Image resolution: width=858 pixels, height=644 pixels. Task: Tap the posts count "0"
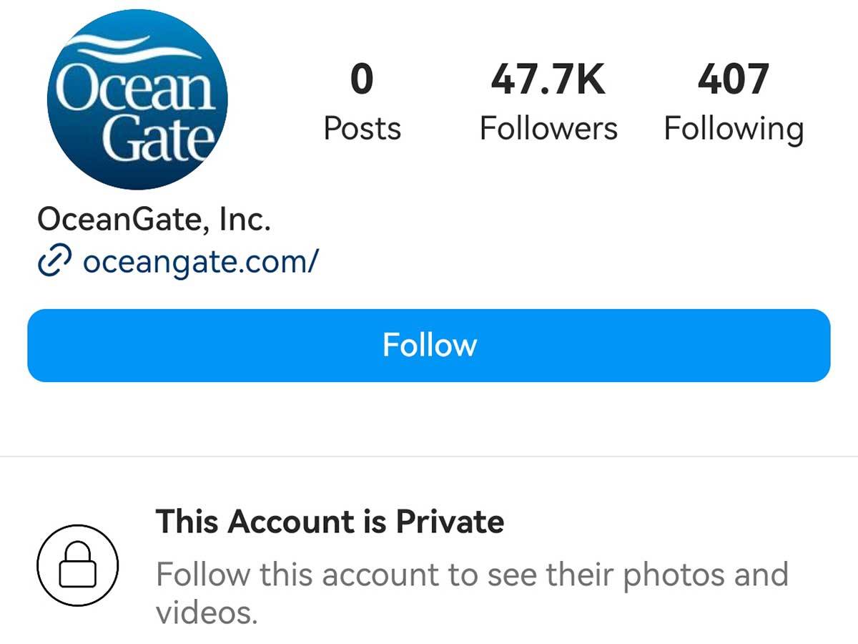pos(362,79)
